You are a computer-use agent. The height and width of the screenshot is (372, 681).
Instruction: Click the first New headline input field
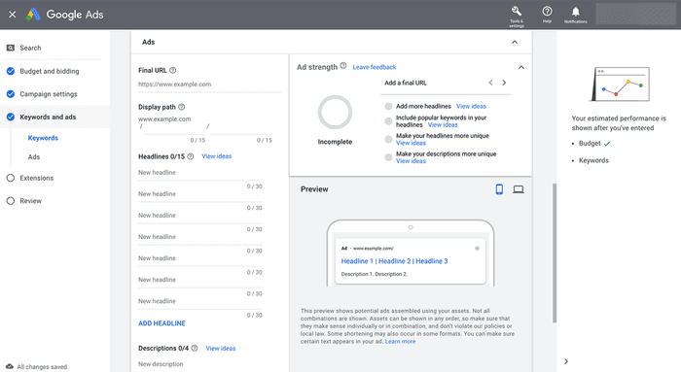200,173
